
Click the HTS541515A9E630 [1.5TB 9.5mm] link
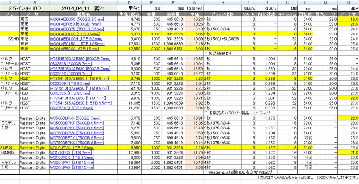(x=81, y=103)
